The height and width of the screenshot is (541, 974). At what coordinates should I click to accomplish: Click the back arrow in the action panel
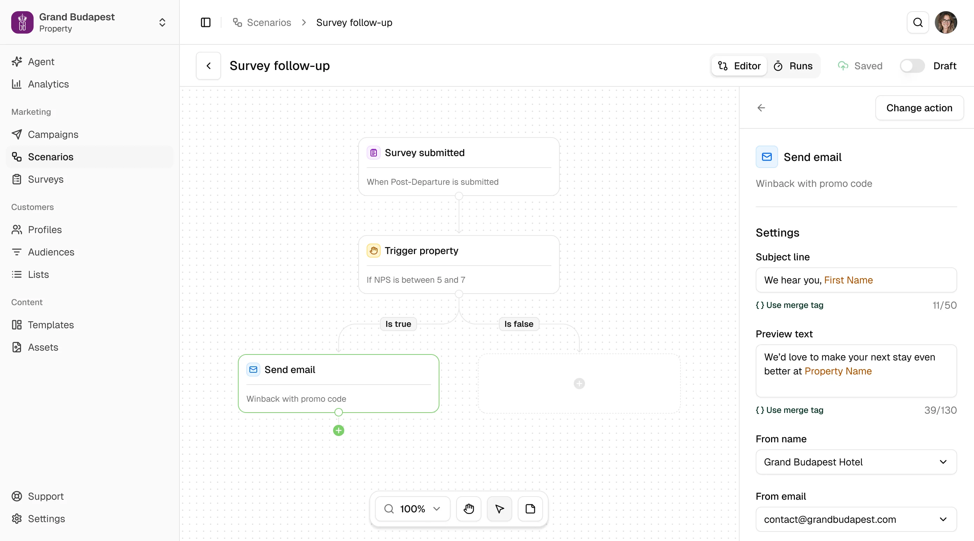point(761,108)
